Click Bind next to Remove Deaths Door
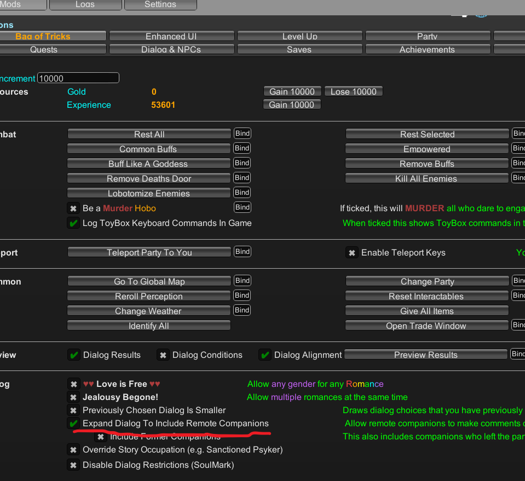The width and height of the screenshot is (525, 481). tap(242, 177)
